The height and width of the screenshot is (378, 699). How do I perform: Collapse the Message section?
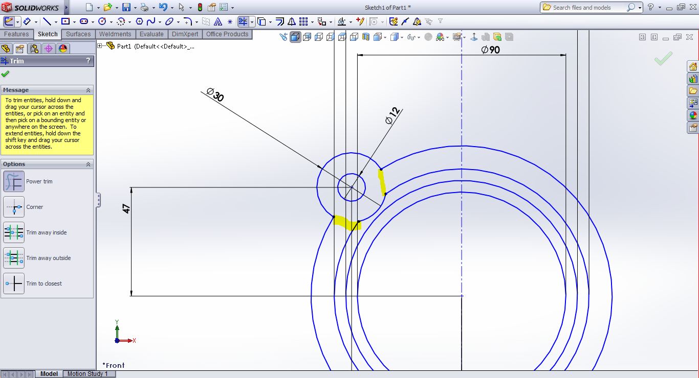pyautogui.click(x=88, y=90)
